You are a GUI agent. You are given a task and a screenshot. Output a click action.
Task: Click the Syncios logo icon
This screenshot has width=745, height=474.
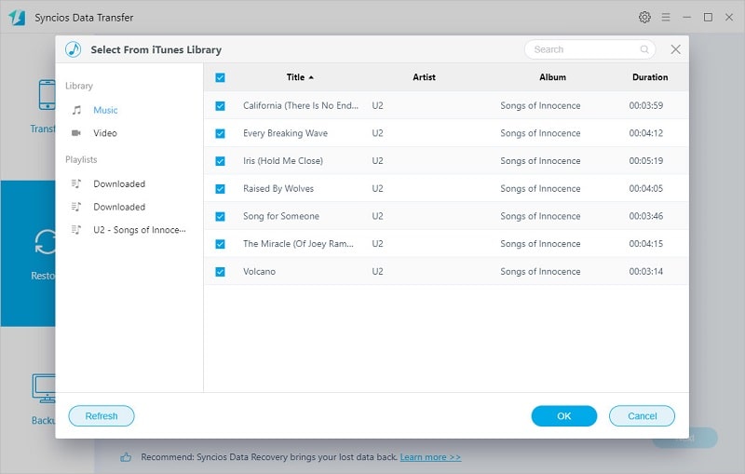tap(17, 18)
